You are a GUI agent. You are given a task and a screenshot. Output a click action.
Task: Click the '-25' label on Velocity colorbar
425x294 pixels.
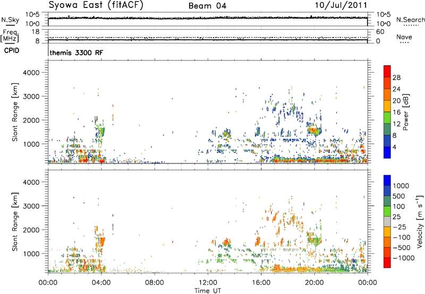click(399, 227)
